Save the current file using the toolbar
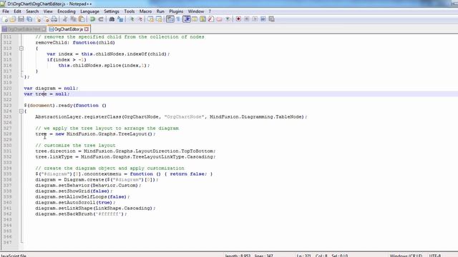 click(x=21, y=19)
